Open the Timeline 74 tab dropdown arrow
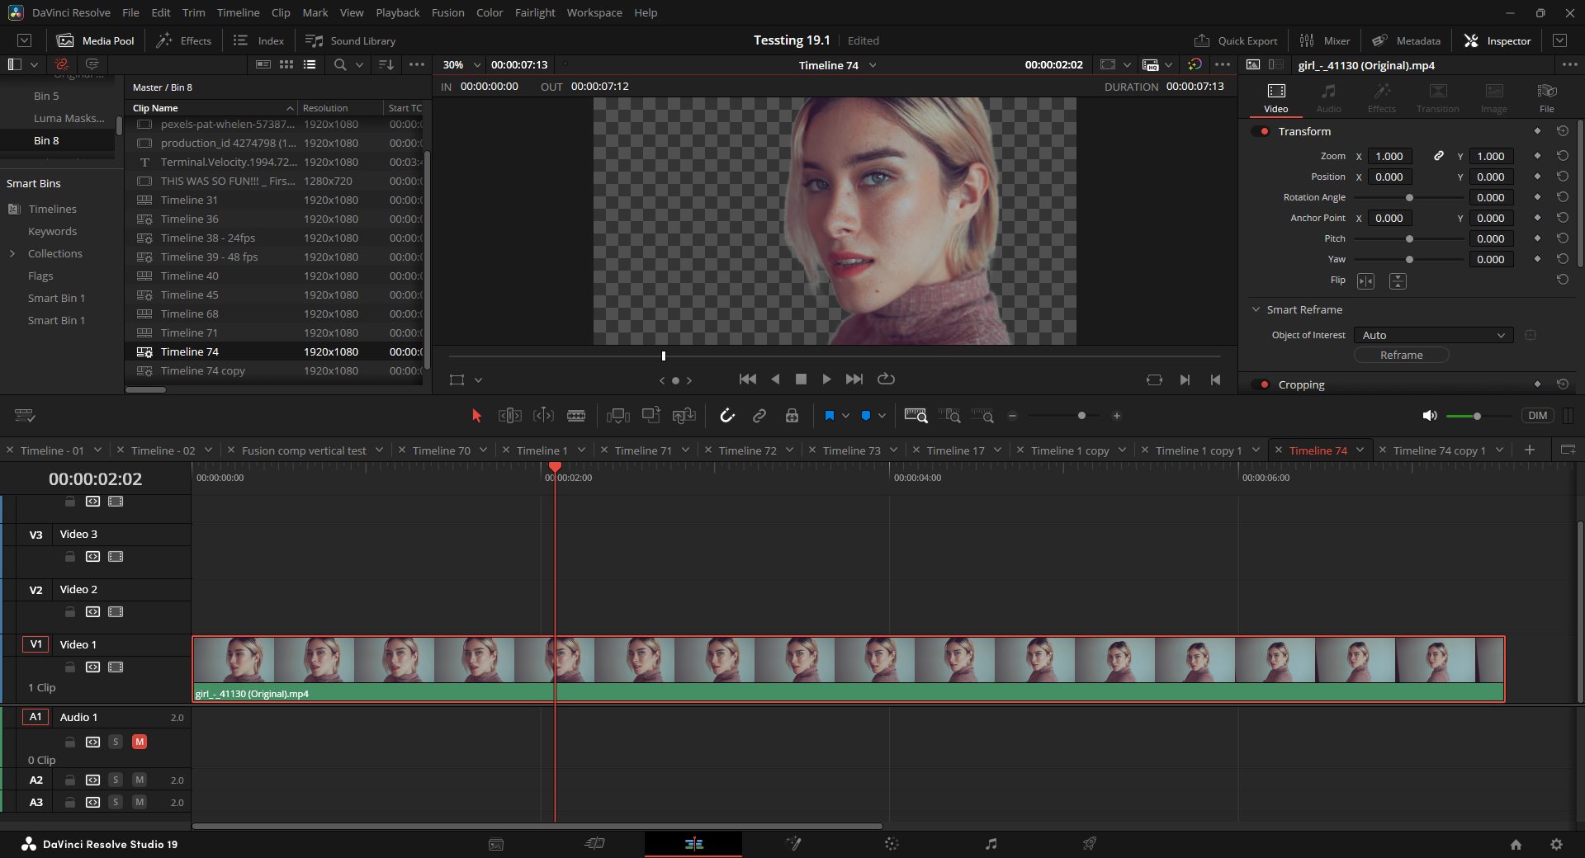The height and width of the screenshot is (858, 1585). pos(1360,450)
